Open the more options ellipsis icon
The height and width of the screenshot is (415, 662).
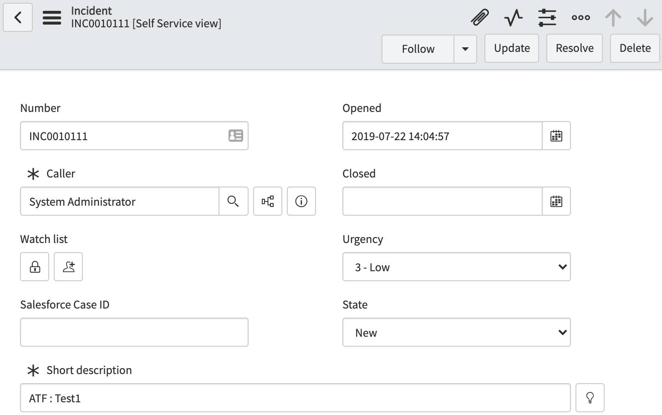click(581, 18)
